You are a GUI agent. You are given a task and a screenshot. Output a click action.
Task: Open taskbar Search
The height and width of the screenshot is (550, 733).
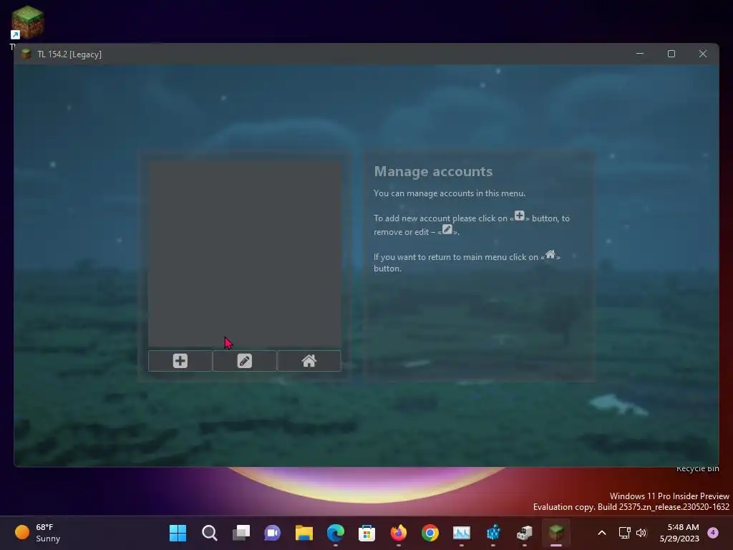pos(210,533)
